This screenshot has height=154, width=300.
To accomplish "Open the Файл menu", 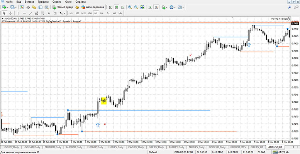I will tap(9, 2).
